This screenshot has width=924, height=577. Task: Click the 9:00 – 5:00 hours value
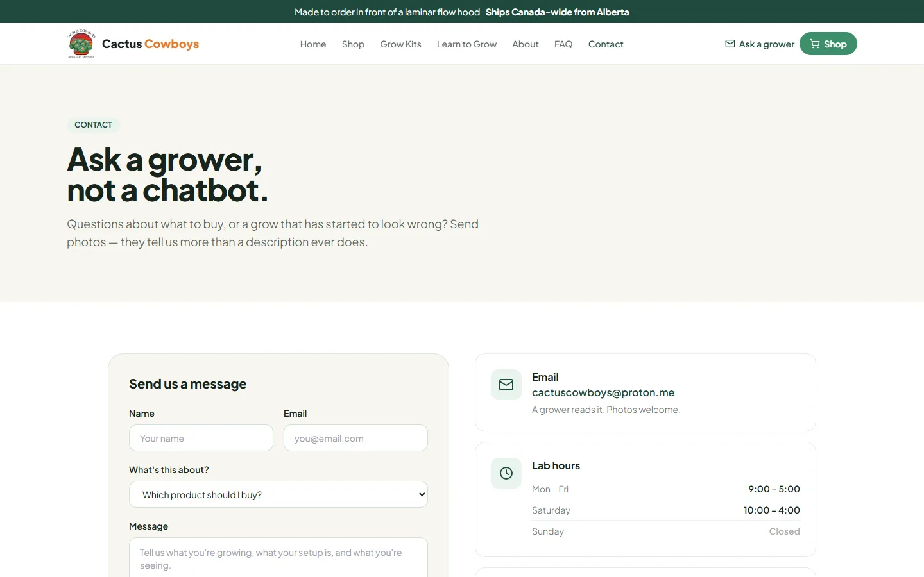coord(774,489)
